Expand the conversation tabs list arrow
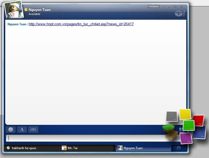This screenshot has height=158, width=209. click(178, 148)
